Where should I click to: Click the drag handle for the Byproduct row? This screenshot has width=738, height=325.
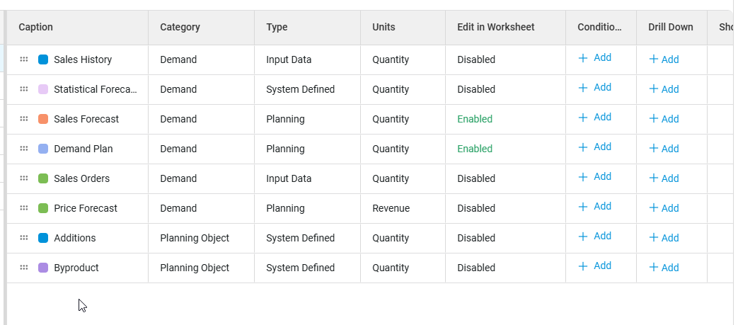[x=24, y=268]
